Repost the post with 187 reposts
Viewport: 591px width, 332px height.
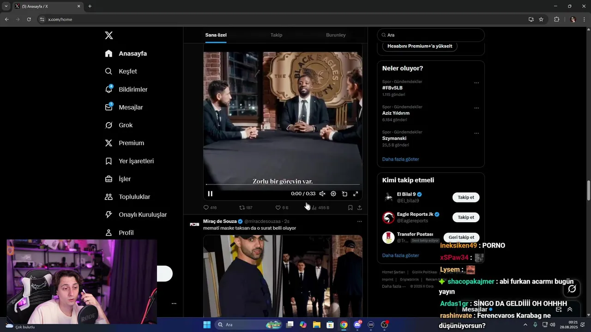pos(246,207)
